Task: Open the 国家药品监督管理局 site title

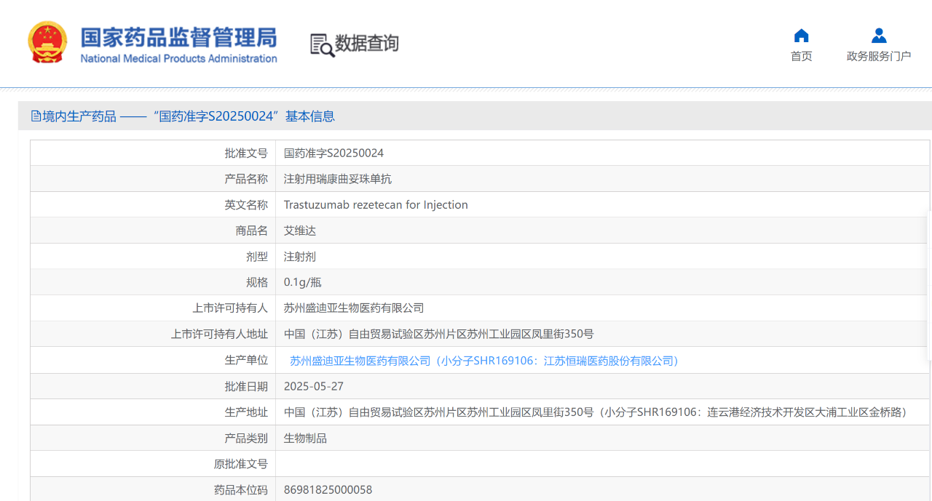Action: [178, 38]
